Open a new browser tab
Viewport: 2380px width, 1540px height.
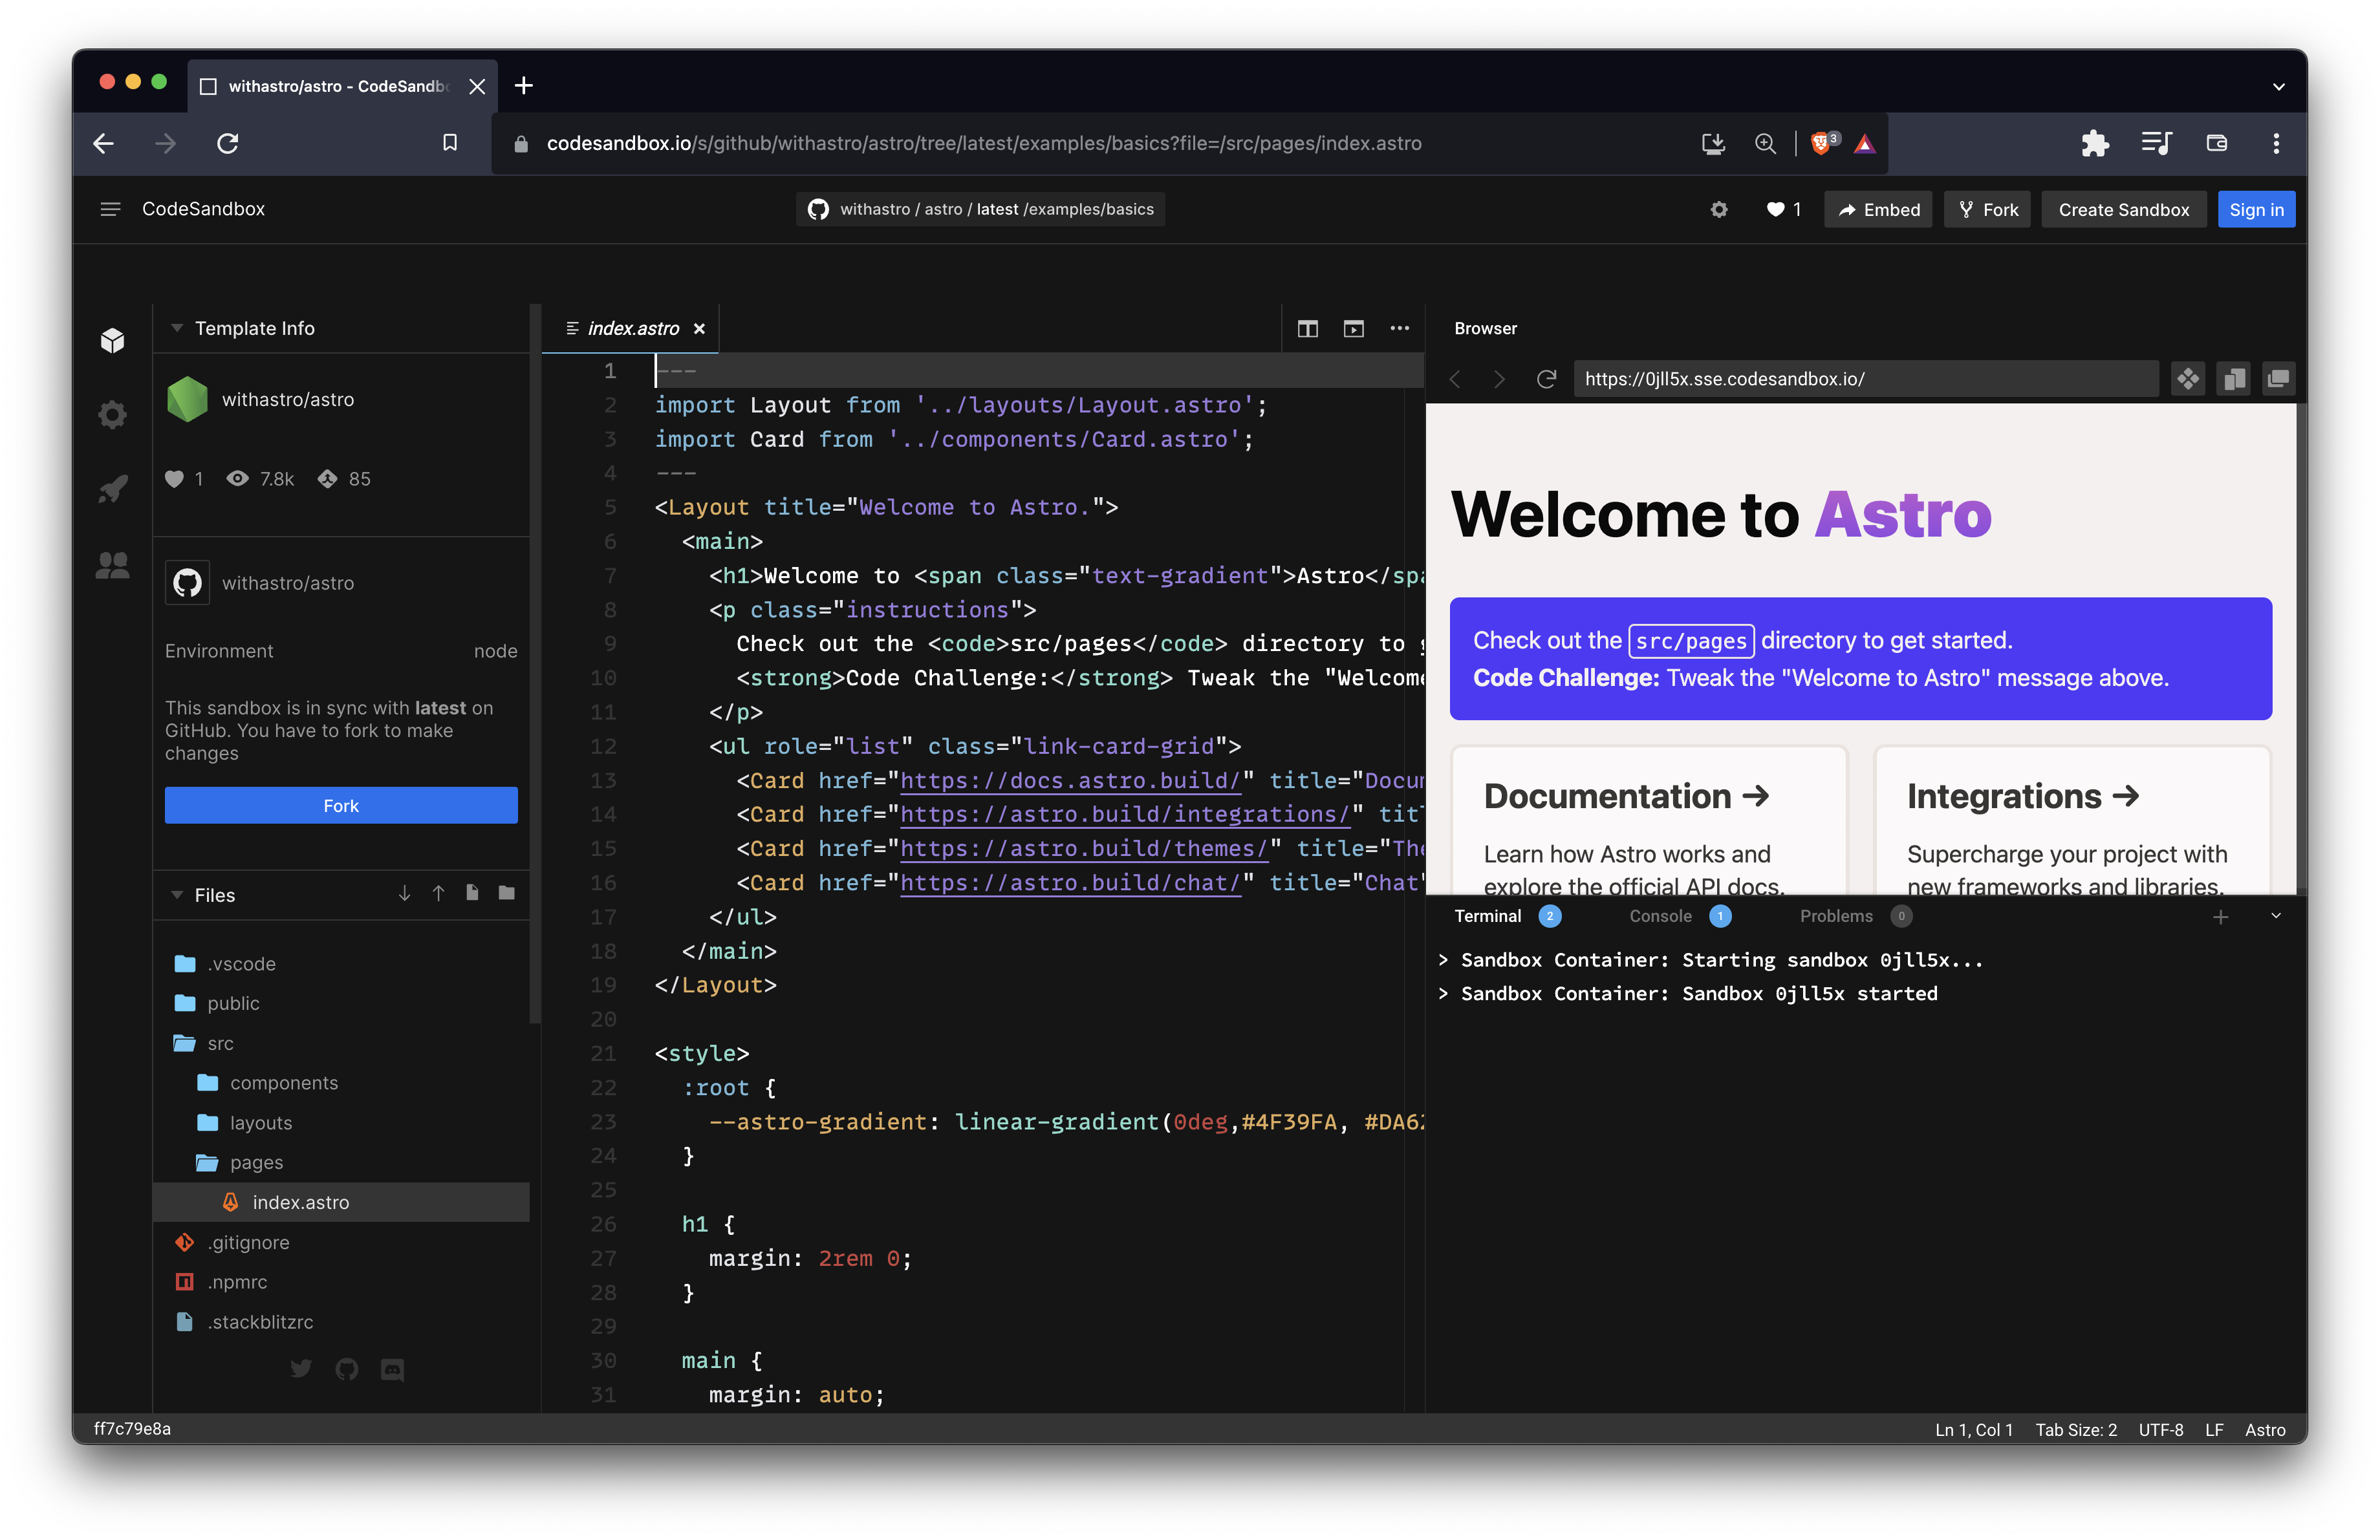523,86
